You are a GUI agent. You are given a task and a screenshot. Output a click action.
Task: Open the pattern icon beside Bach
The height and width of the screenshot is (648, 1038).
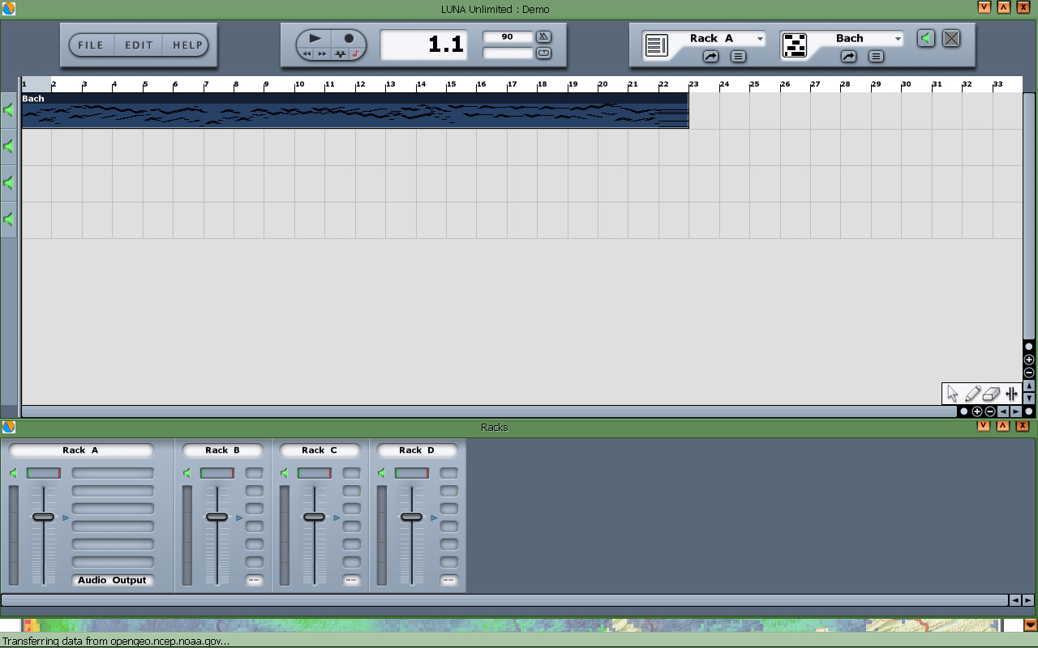795,45
